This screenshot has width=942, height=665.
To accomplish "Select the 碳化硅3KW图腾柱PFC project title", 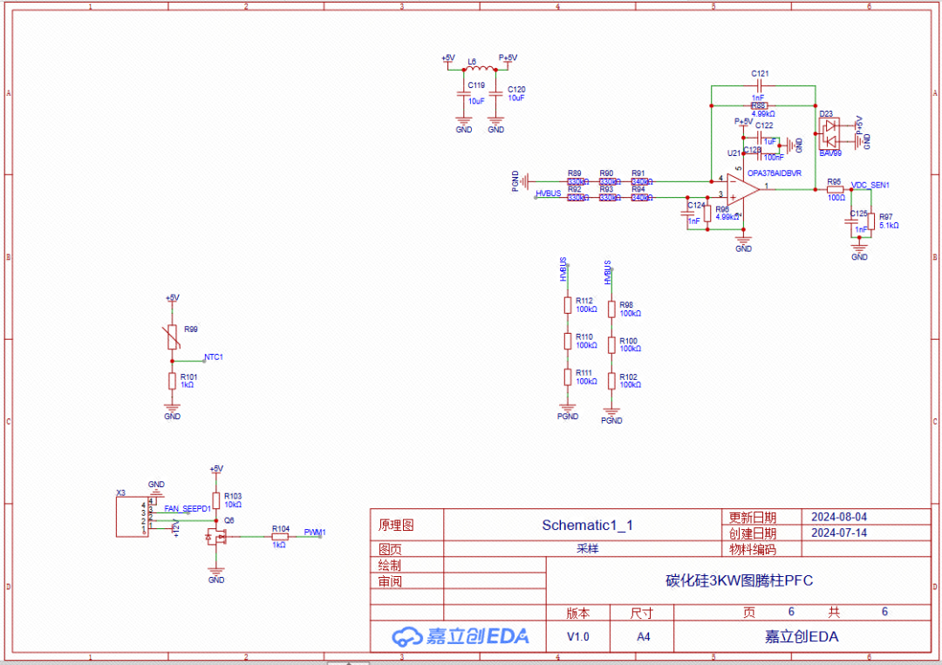I will tap(739, 580).
